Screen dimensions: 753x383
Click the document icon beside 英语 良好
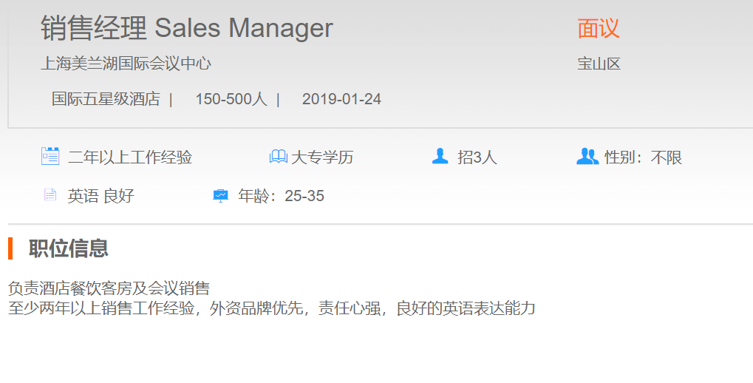tap(50, 195)
